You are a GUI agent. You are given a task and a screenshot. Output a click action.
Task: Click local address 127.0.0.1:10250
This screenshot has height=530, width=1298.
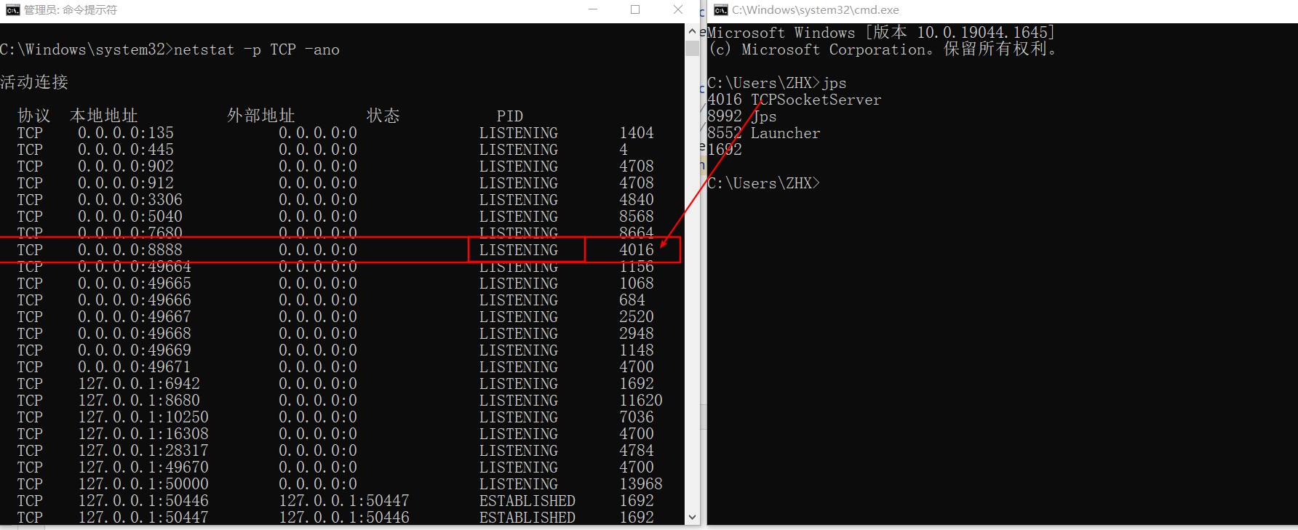pos(143,417)
